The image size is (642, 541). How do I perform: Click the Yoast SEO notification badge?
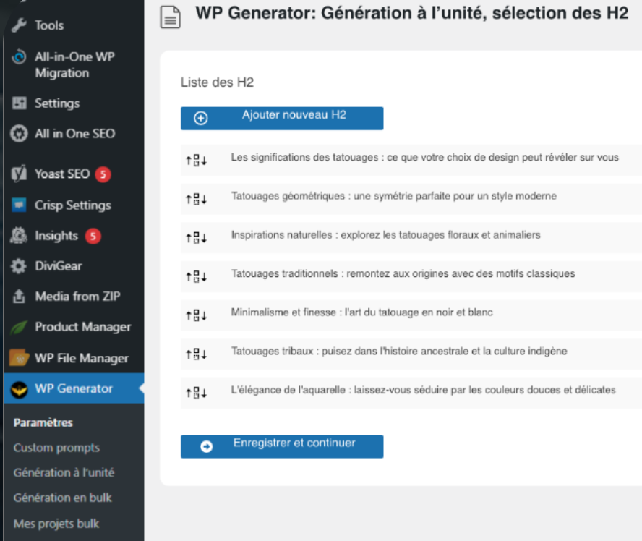click(x=103, y=174)
